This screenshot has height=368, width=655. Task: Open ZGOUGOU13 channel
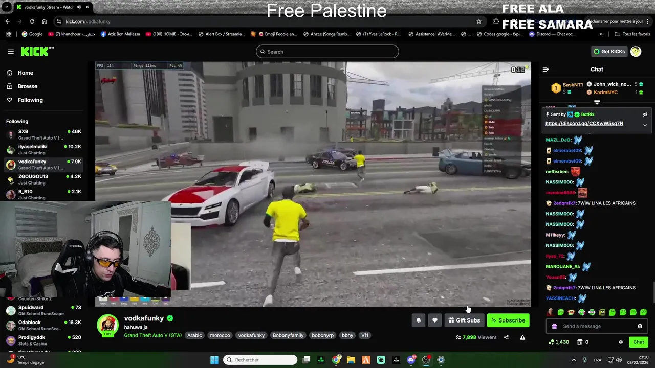43,179
